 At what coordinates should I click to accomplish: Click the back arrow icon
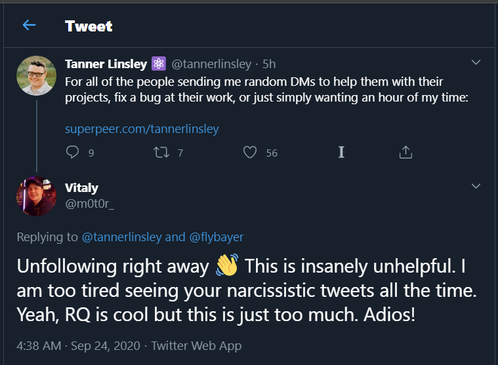click(x=29, y=26)
